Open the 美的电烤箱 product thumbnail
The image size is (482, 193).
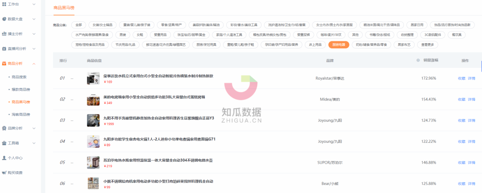(x=93, y=99)
